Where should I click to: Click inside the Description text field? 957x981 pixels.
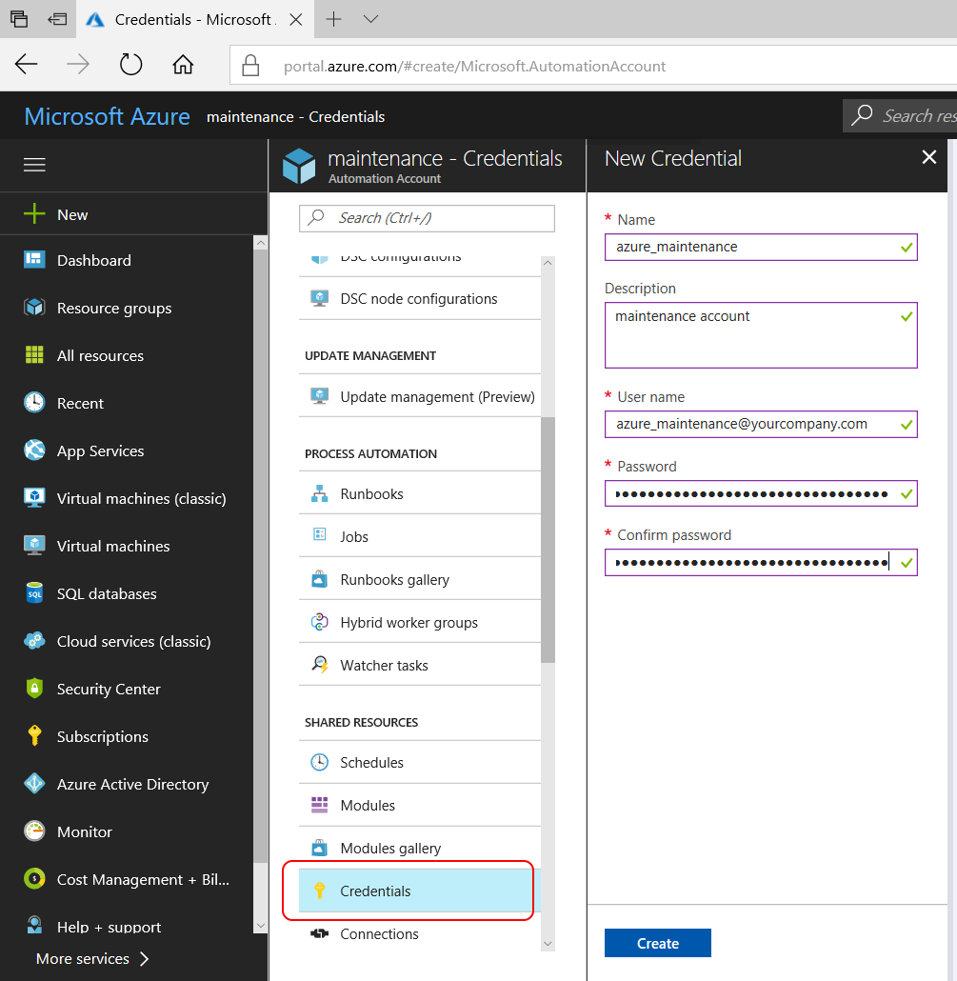[x=760, y=334]
